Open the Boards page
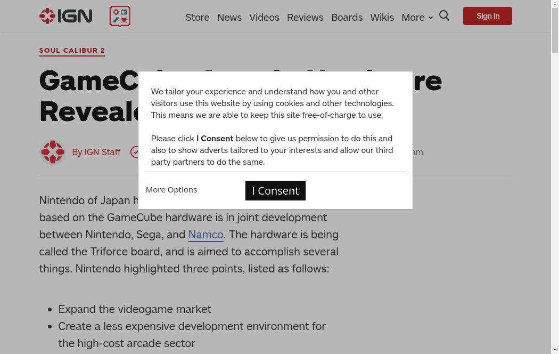The height and width of the screenshot is (354, 559). pos(347,18)
